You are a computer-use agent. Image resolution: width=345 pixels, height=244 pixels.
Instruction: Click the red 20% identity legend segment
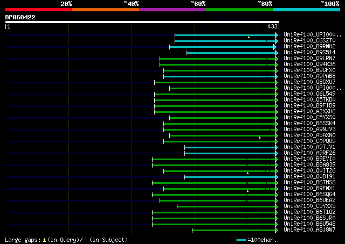point(39,10)
